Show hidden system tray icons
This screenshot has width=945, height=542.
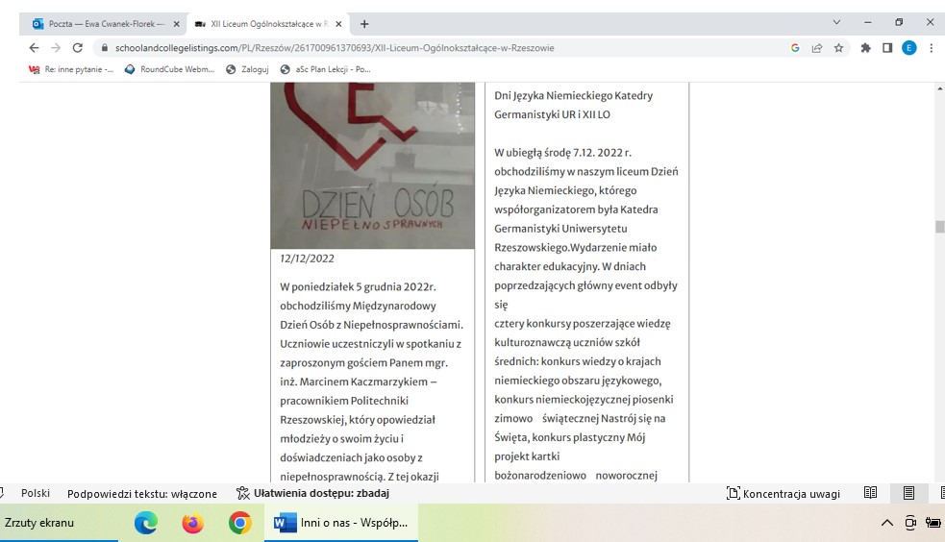[x=886, y=523]
